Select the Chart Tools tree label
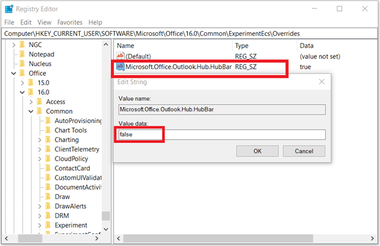Image resolution: width=380 pixels, height=246 pixels. point(71,130)
